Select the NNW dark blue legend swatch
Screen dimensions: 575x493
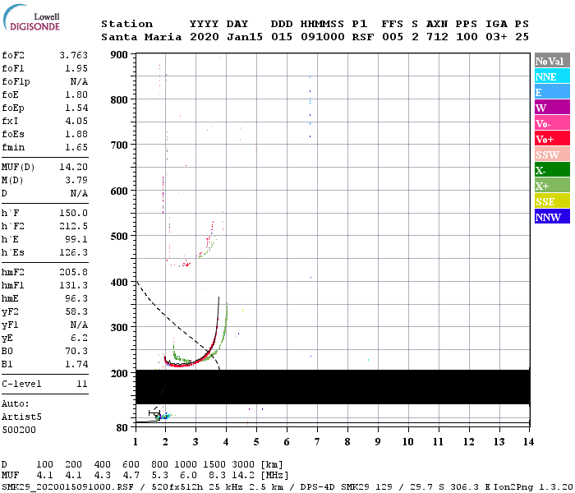click(552, 217)
